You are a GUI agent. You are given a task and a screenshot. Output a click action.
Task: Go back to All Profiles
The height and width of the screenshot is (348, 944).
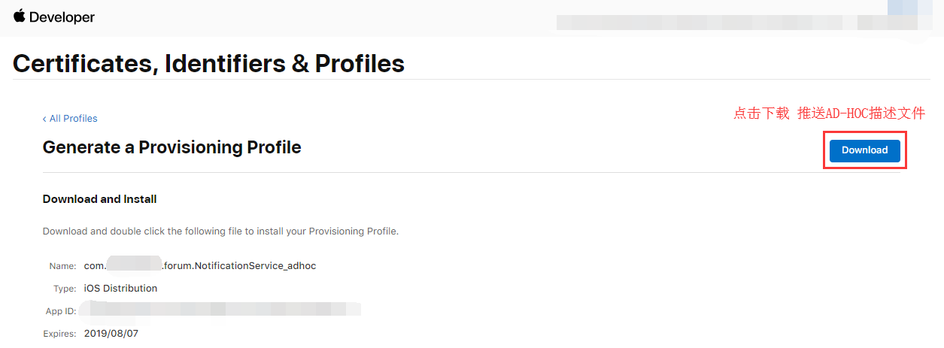[x=70, y=119]
